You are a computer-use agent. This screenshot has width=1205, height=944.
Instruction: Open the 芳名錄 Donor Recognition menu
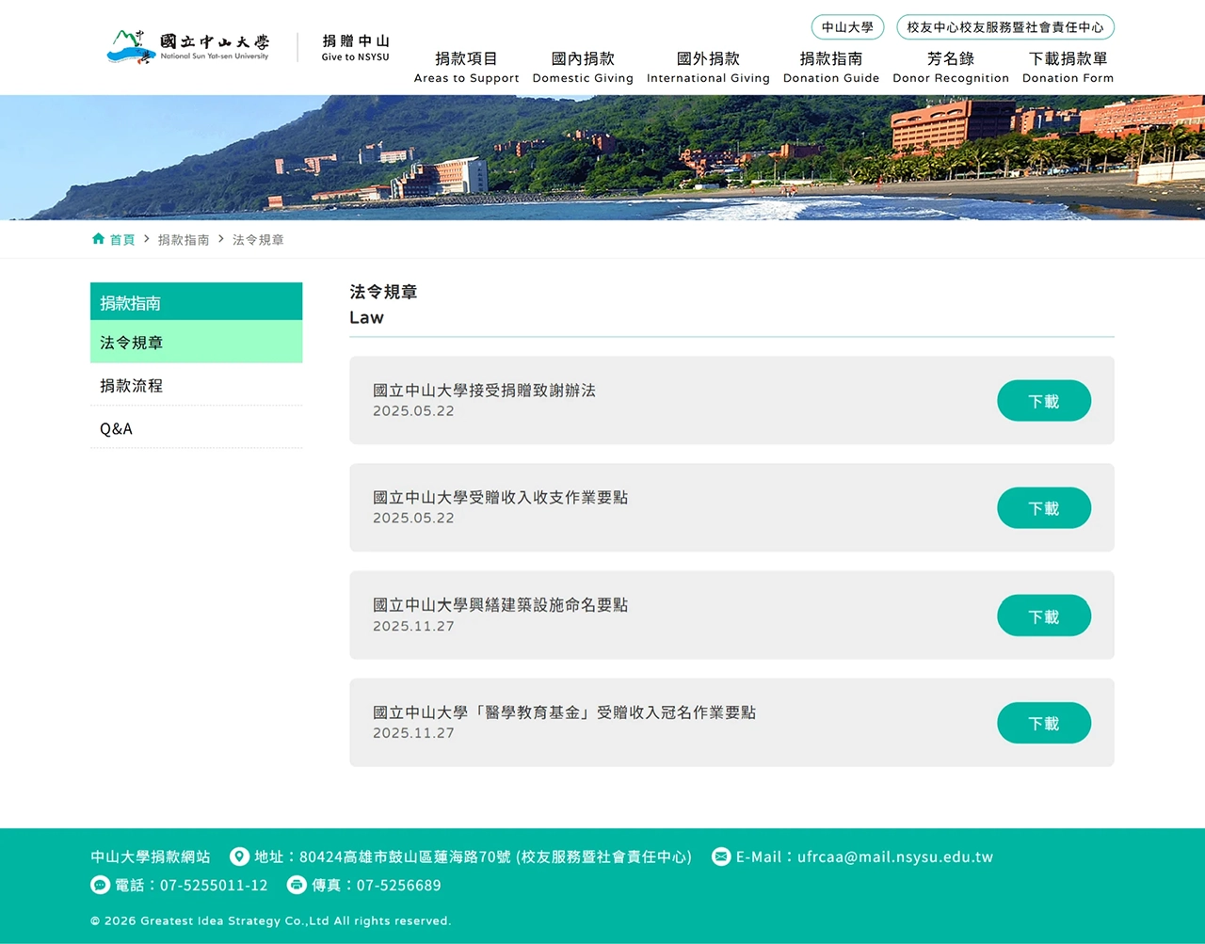(x=951, y=67)
